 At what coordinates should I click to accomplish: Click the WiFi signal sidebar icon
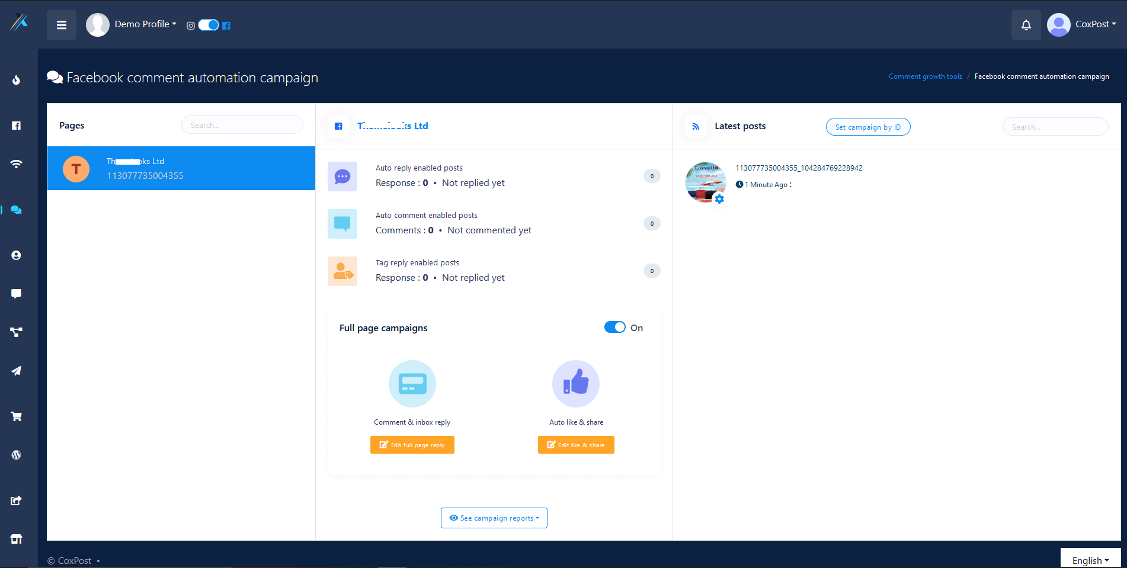coord(17,164)
